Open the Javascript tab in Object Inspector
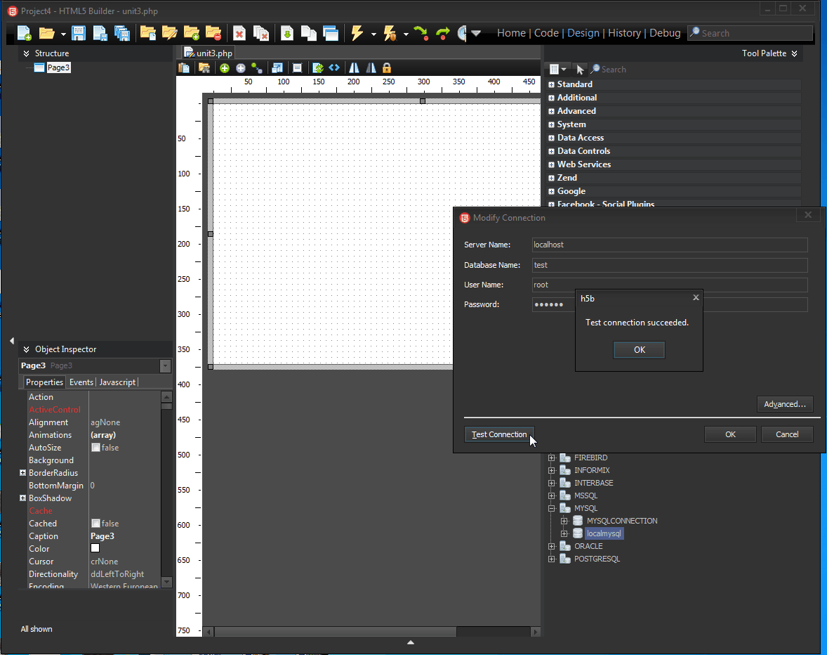This screenshot has height=655, width=827. (117, 382)
